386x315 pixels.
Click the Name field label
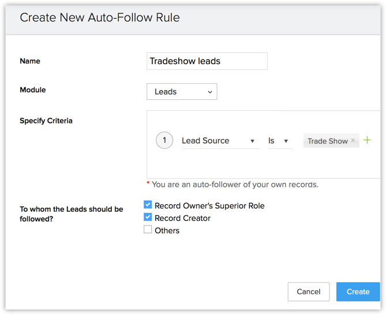click(30, 61)
